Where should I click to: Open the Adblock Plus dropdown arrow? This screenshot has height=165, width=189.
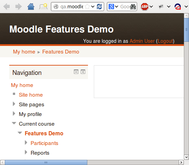click(151, 7)
